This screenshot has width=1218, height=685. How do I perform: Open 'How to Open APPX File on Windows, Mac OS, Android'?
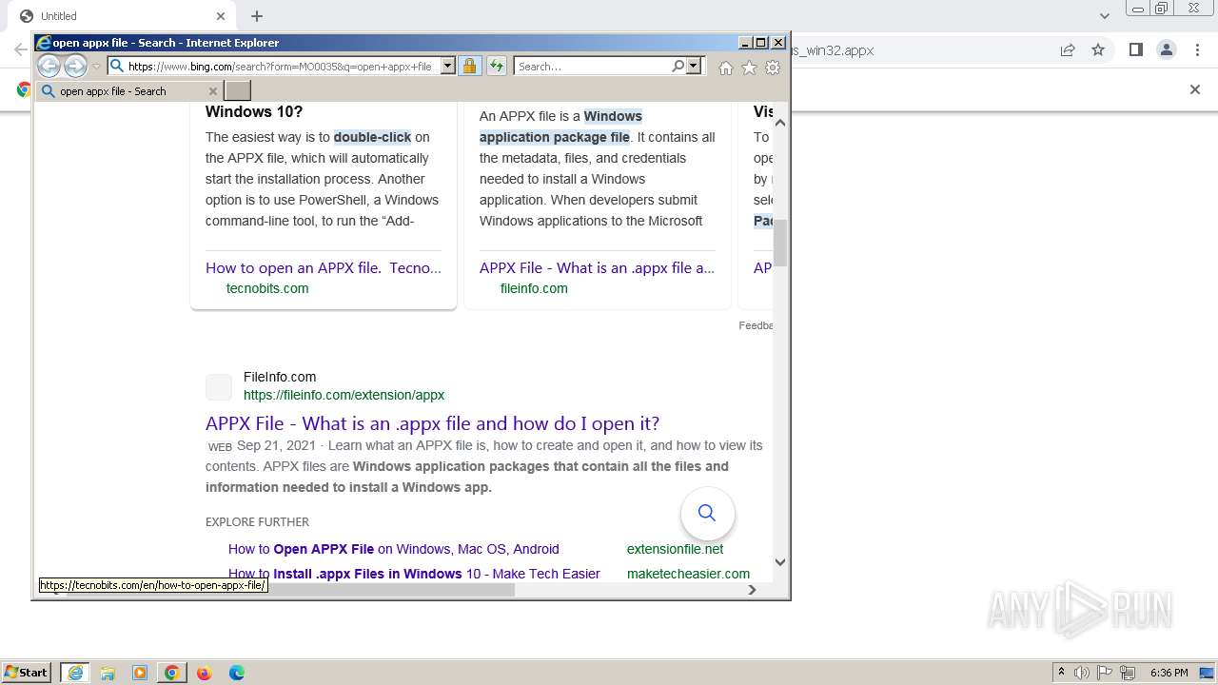(394, 549)
